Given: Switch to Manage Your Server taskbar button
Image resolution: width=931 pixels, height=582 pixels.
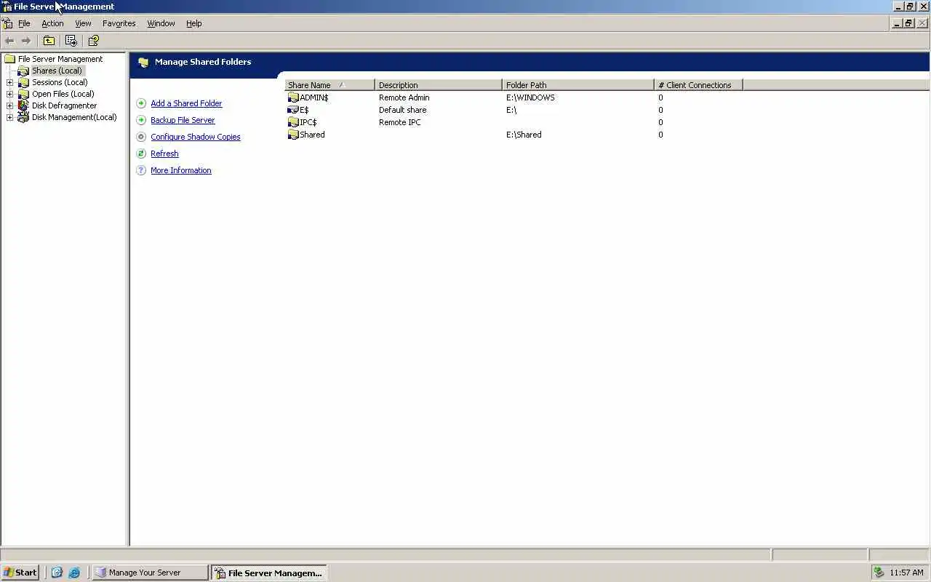Looking at the screenshot, I should pos(150,573).
